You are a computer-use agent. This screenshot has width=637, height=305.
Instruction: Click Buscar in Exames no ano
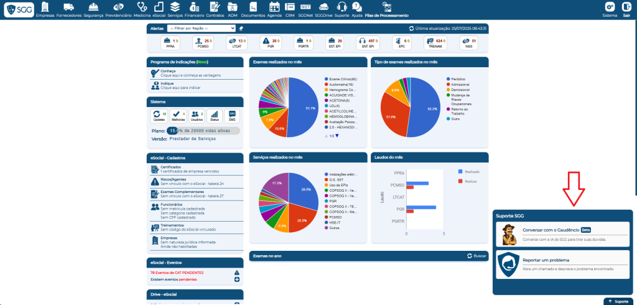(x=477, y=256)
